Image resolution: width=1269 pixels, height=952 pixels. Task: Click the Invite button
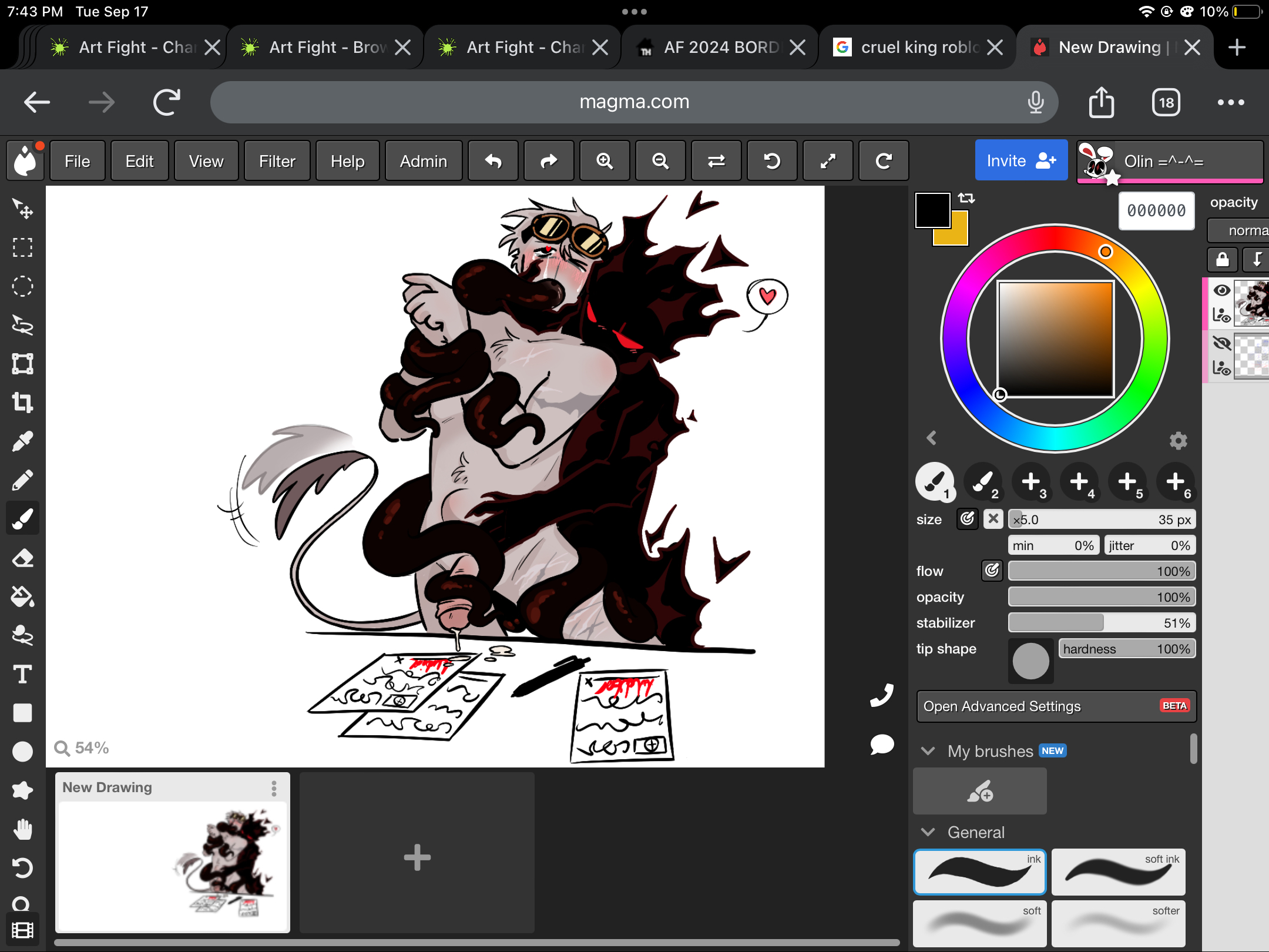[1020, 161]
